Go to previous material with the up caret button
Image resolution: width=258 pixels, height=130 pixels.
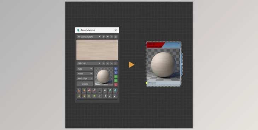pyautogui.click(x=104, y=63)
